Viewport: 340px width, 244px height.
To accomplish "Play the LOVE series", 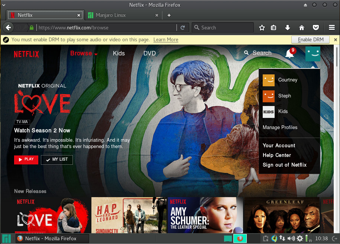I will coord(26,160).
